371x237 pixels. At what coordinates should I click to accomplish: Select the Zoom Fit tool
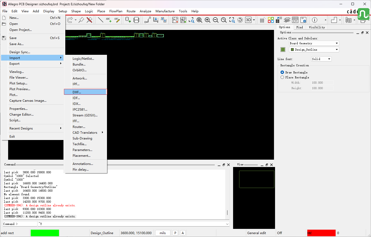click(200, 20)
